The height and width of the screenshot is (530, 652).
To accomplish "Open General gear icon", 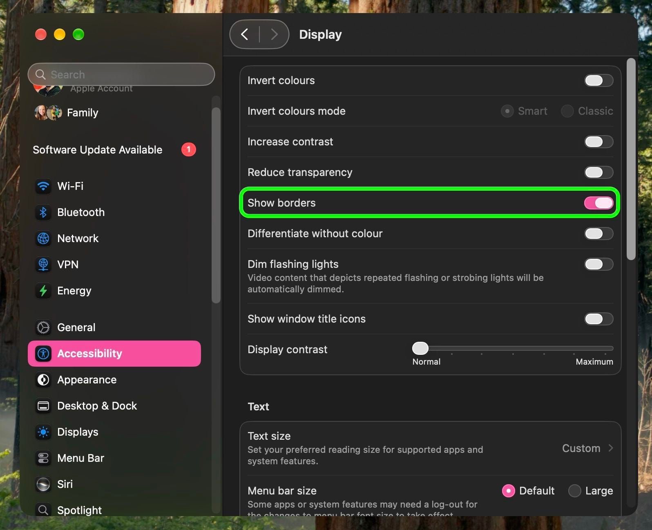I will tap(43, 327).
